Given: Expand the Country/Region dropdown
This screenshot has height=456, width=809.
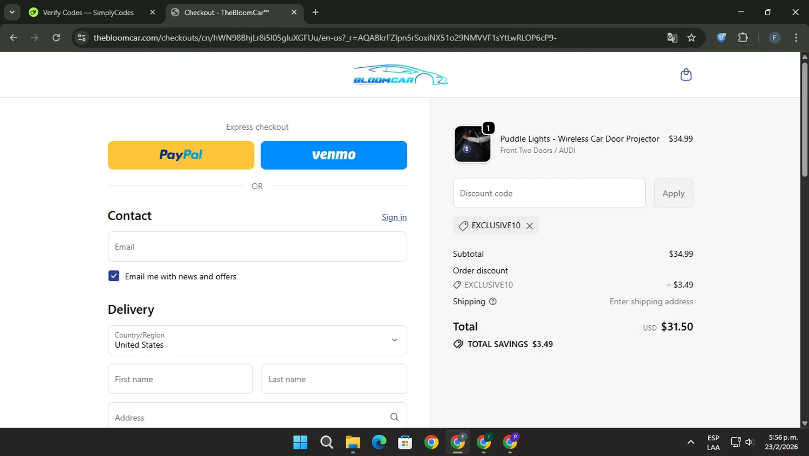Looking at the screenshot, I should point(257,340).
